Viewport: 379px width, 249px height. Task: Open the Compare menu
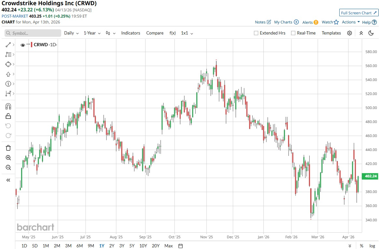[155, 33]
